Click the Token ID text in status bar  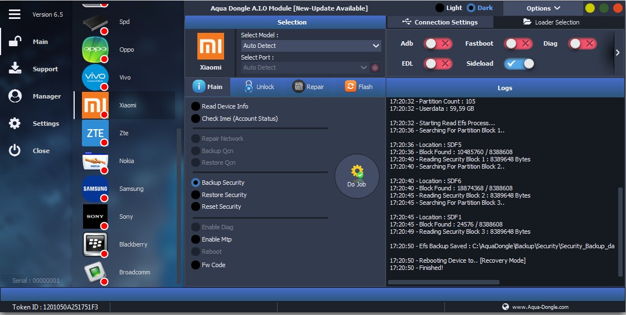point(55,307)
